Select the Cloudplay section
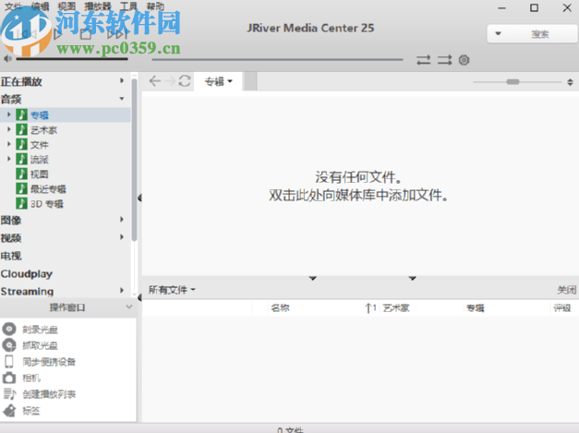The width and height of the screenshot is (579, 433). point(27,273)
